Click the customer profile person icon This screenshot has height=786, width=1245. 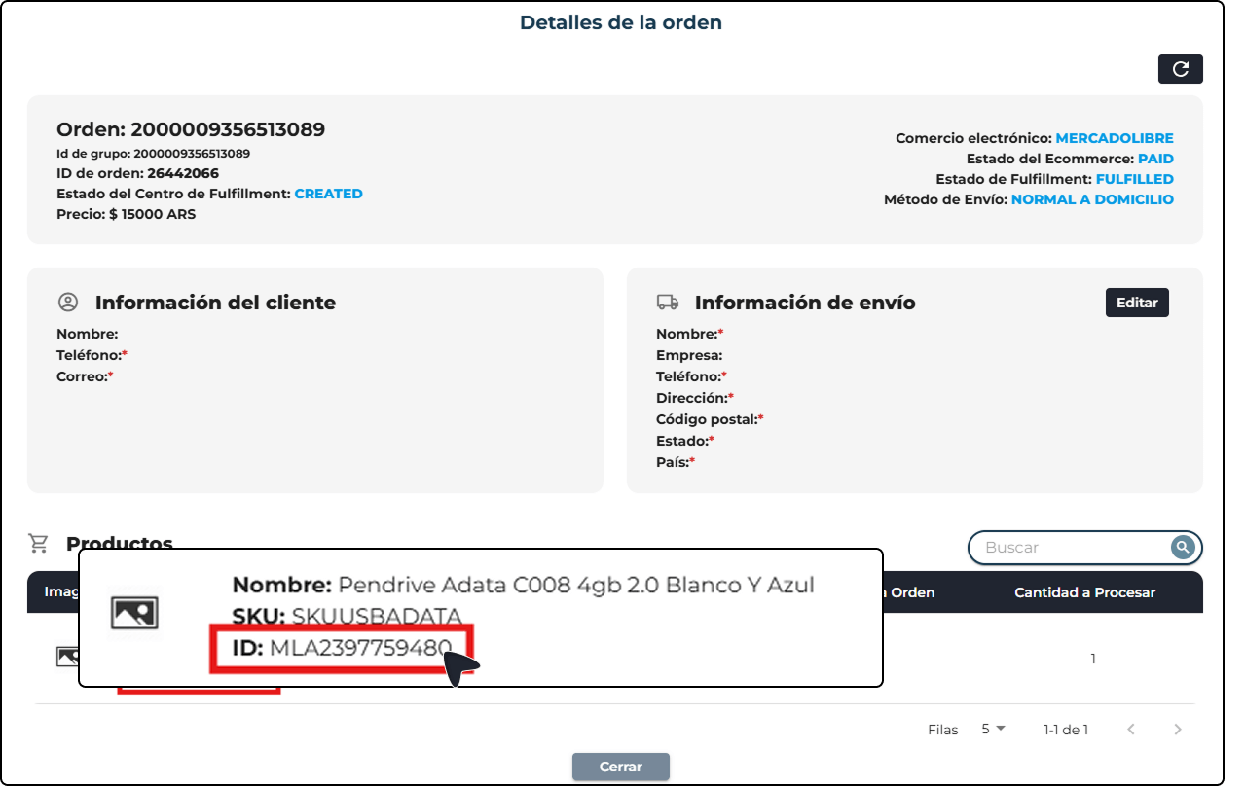tap(68, 303)
